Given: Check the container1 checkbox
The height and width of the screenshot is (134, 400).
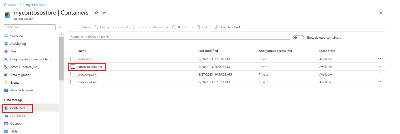Looking at the screenshot, I should (x=73, y=59).
